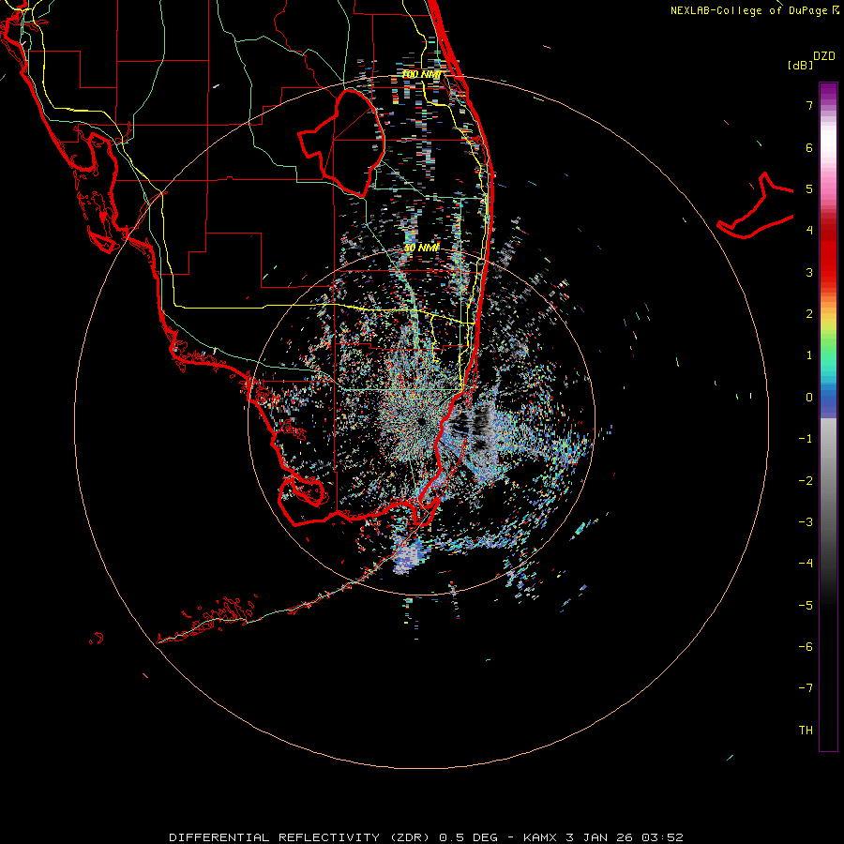Click the gray echo patch offshore near Key Largo
Viewport: 844px width, 844px height.
click(406, 557)
